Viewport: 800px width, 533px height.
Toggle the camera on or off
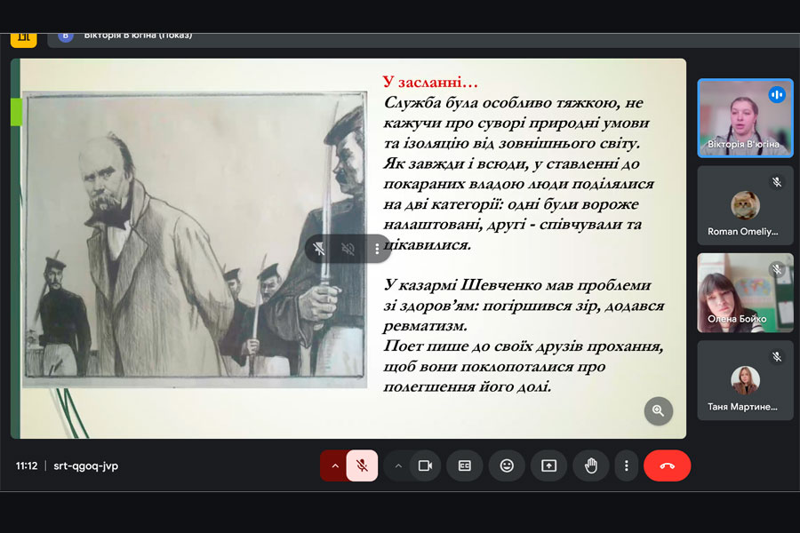coord(425,465)
